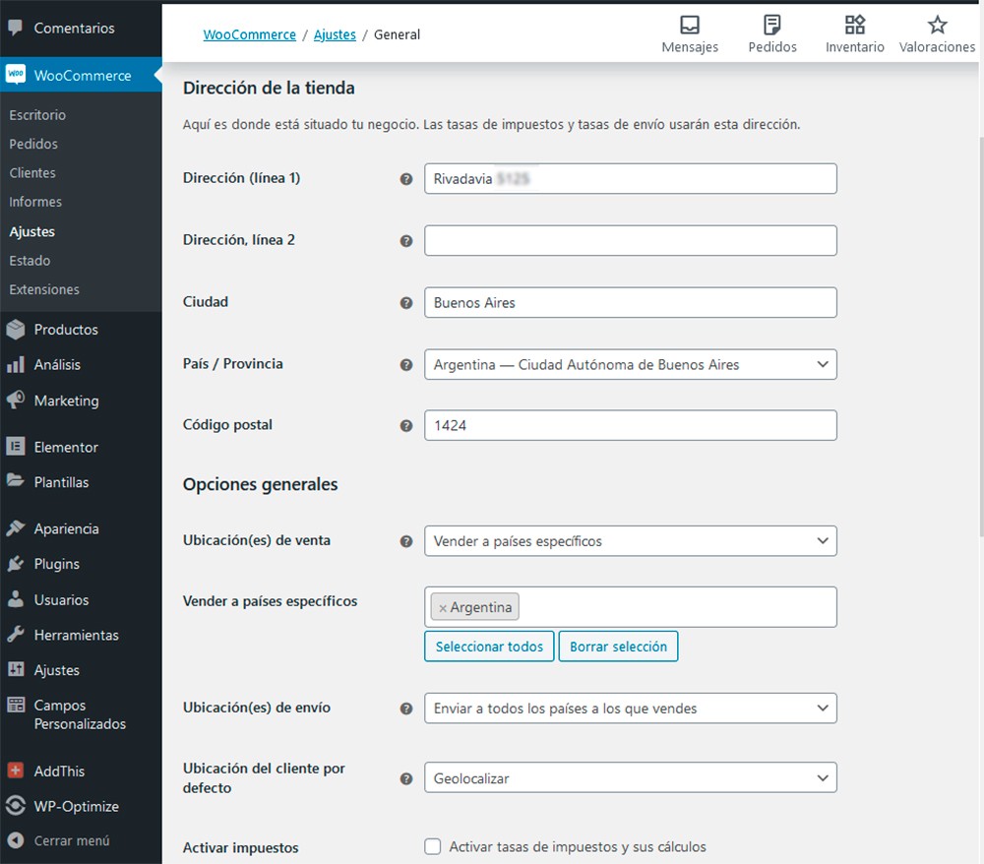Screen dimensions: 984x864
Task: Open the Inventario panel icon
Action: coord(855,26)
